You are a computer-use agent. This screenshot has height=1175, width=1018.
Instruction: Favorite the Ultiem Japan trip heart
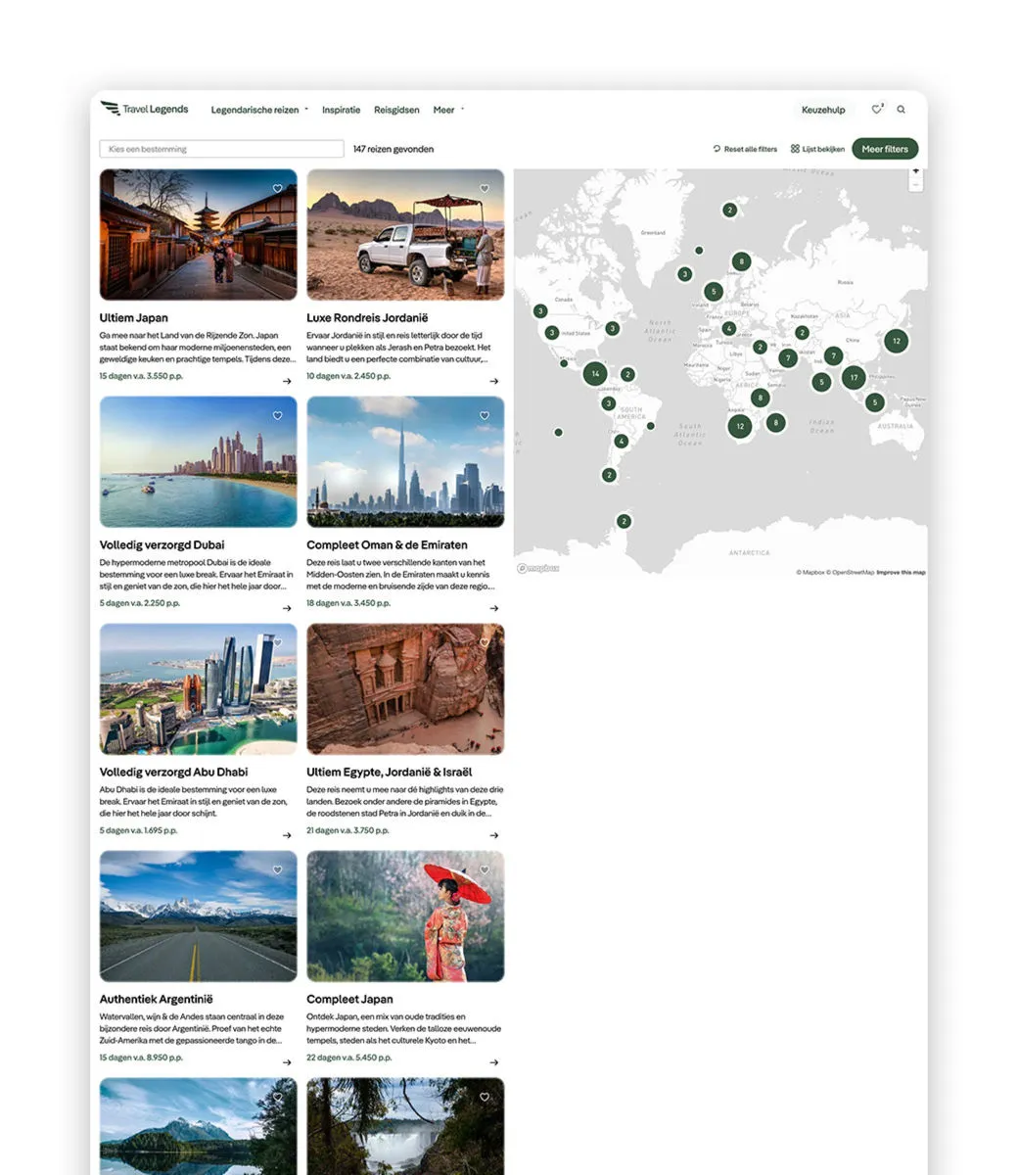coord(278,189)
